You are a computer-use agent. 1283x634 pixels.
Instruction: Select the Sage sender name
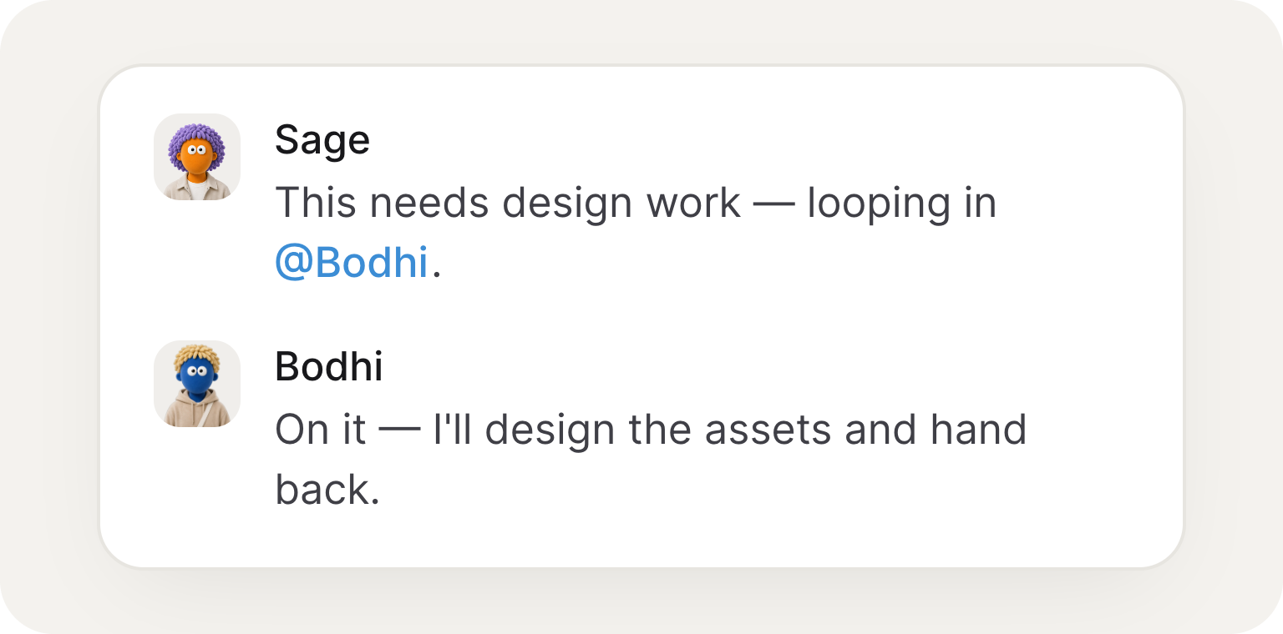click(322, 140)
